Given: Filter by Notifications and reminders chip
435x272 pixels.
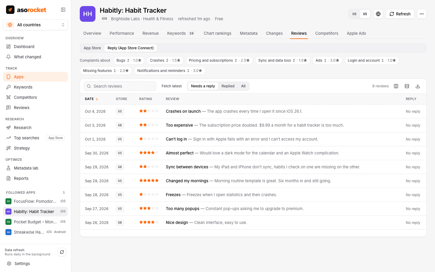Looking at the screenshot, I should (x=170, y=71).
